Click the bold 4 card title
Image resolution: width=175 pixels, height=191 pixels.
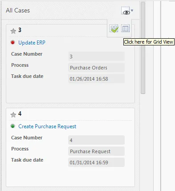[x=20, y=114]
